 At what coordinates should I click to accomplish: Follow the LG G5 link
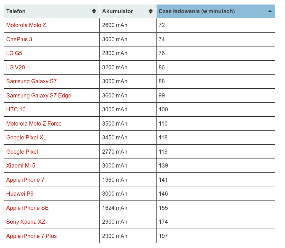pyautogui.click(x=14, y=53)
